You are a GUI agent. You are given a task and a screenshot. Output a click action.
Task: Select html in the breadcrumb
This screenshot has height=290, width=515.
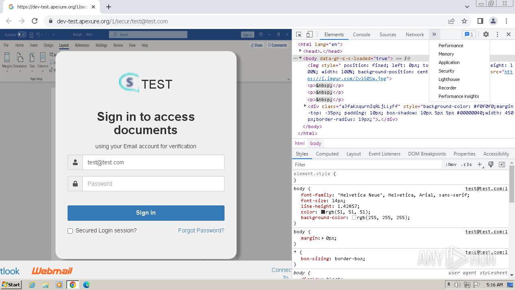[300, 143]
